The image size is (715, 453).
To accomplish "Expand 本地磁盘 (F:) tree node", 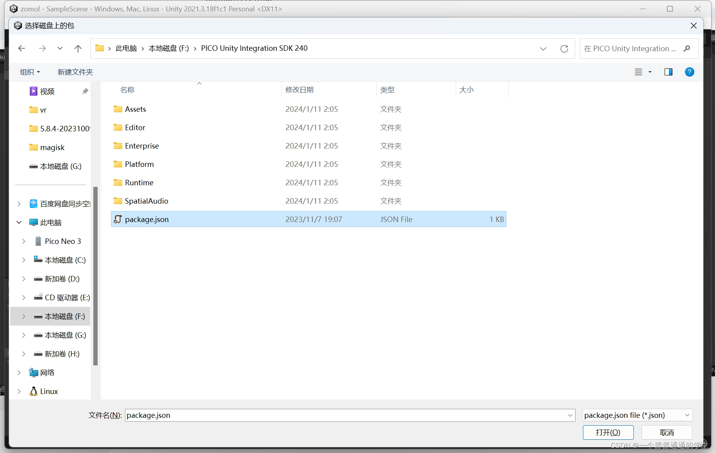I will [x=23, y=316].
